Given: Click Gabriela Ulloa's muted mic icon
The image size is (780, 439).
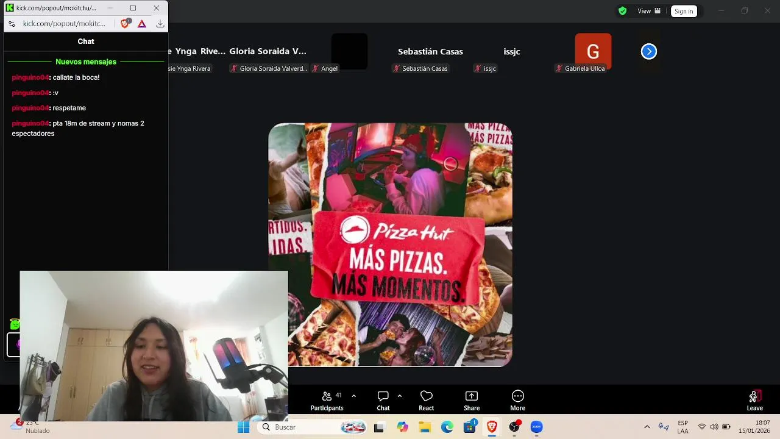Looking at the screenshot, I should pyautogui.click(x=559, y=68).
